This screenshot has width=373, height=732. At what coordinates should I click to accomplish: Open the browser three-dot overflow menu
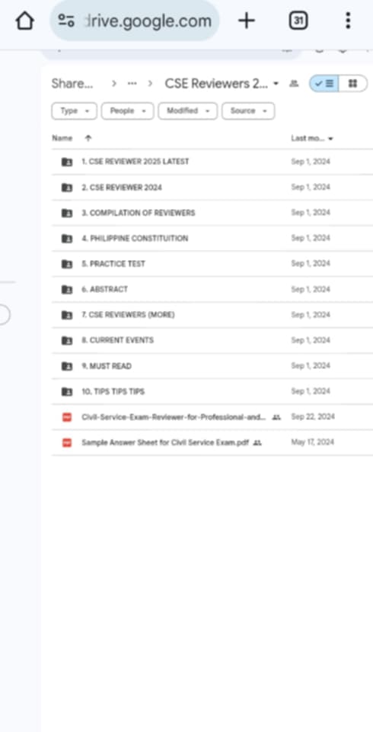pos(347,21)
